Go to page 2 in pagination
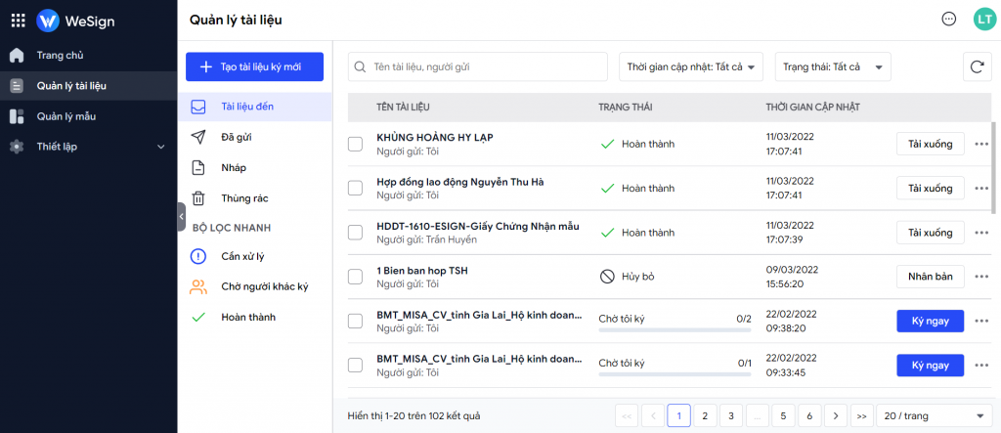Viewport: 1001px width, 433px height. pos(705,415)
